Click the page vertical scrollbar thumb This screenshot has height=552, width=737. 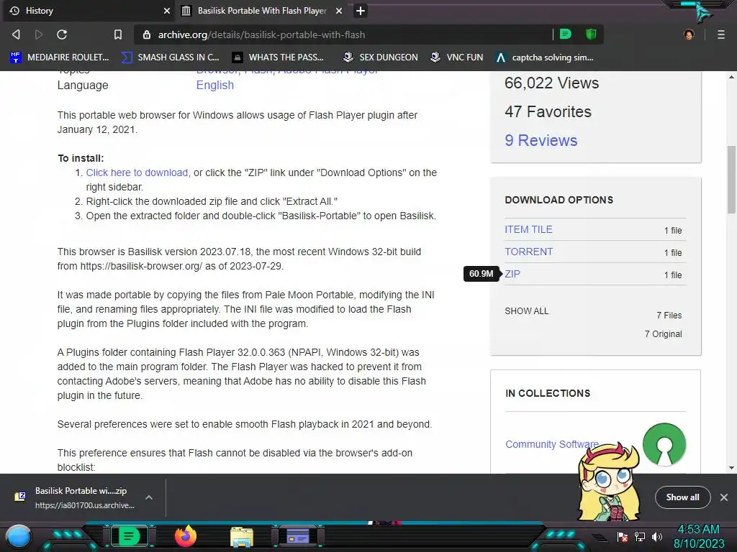731,179
